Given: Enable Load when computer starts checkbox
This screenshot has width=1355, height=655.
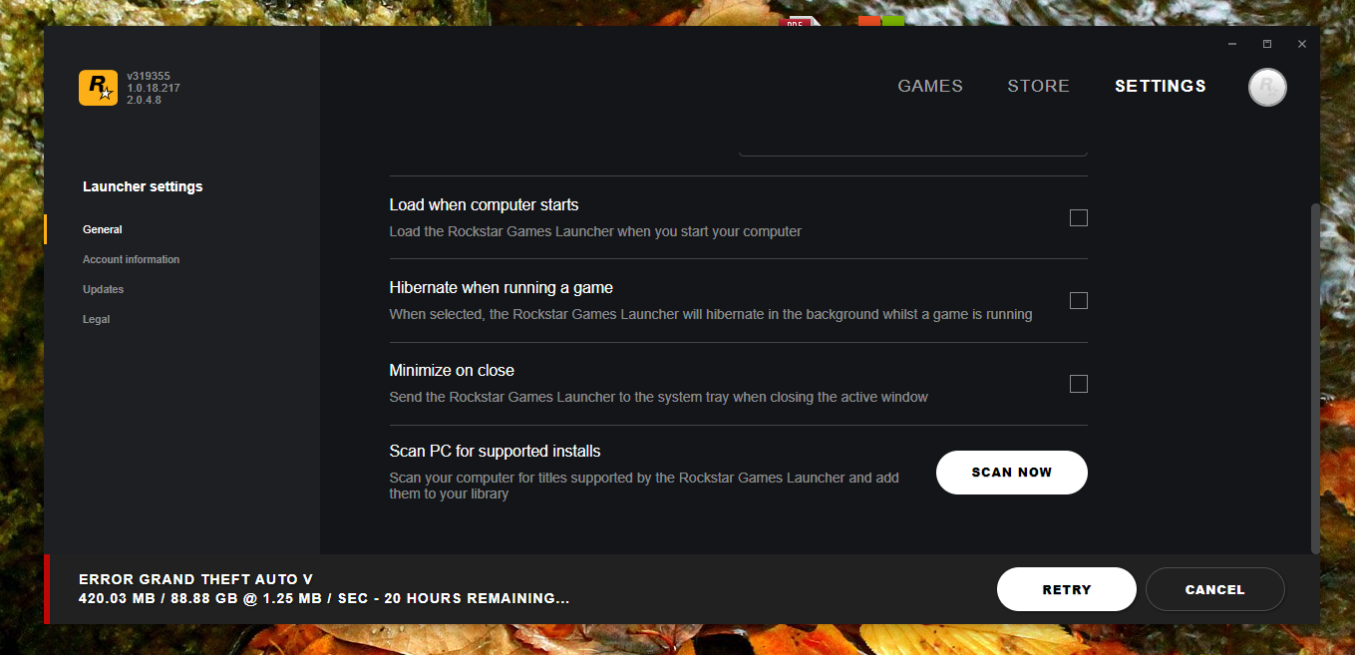Looking at the screenshot, I should (1078, 217).
